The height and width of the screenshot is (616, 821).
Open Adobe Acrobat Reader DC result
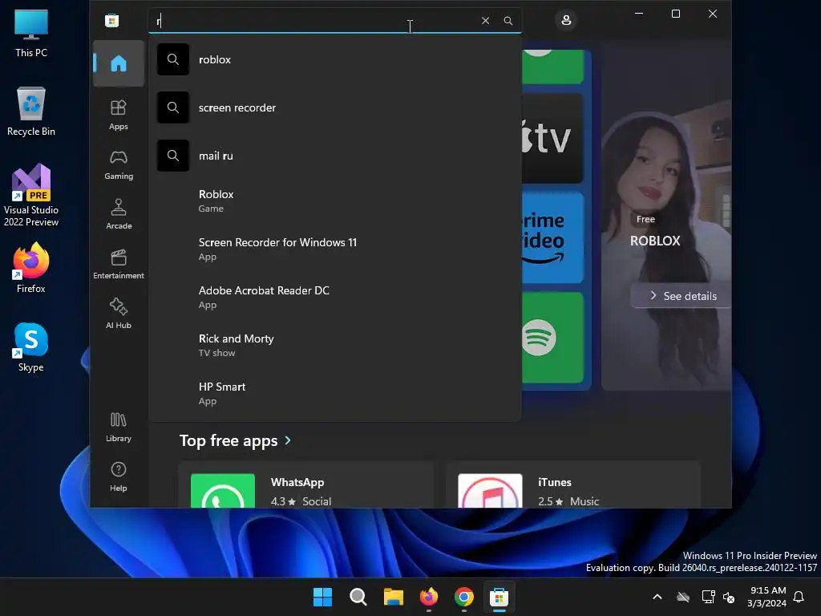(x=335, y=297)
